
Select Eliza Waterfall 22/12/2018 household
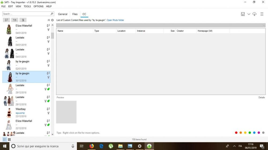27,124
